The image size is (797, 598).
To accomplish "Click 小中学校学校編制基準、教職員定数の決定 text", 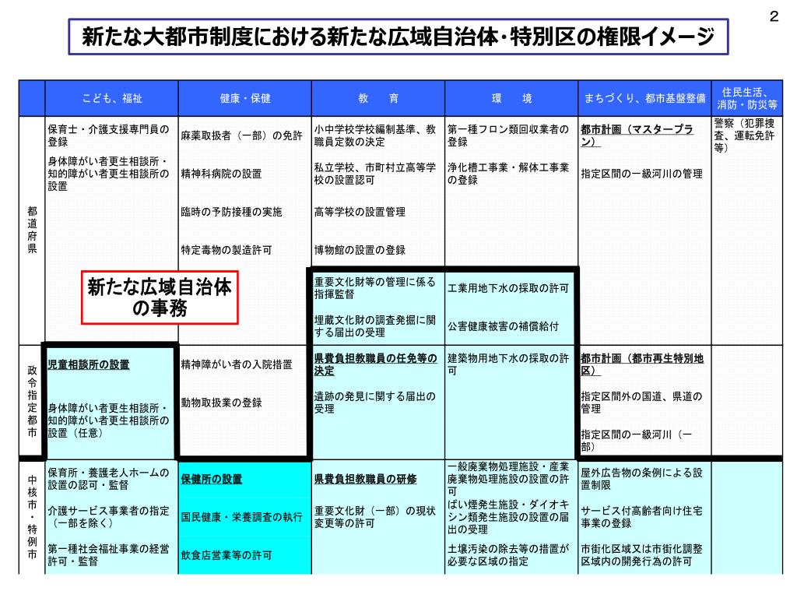I will pos(375,135).
